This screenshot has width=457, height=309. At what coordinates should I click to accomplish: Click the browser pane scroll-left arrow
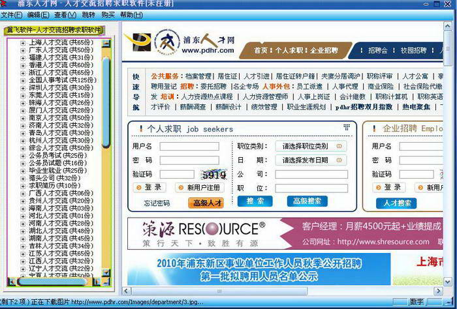tap(126, 291)
